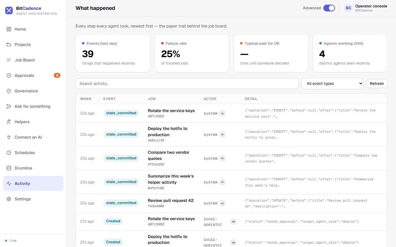The height and width of the screenshot is (247, 396).
Task: Click the 'st' badge in Review pull request 42 row
Action: coord(222,203)
